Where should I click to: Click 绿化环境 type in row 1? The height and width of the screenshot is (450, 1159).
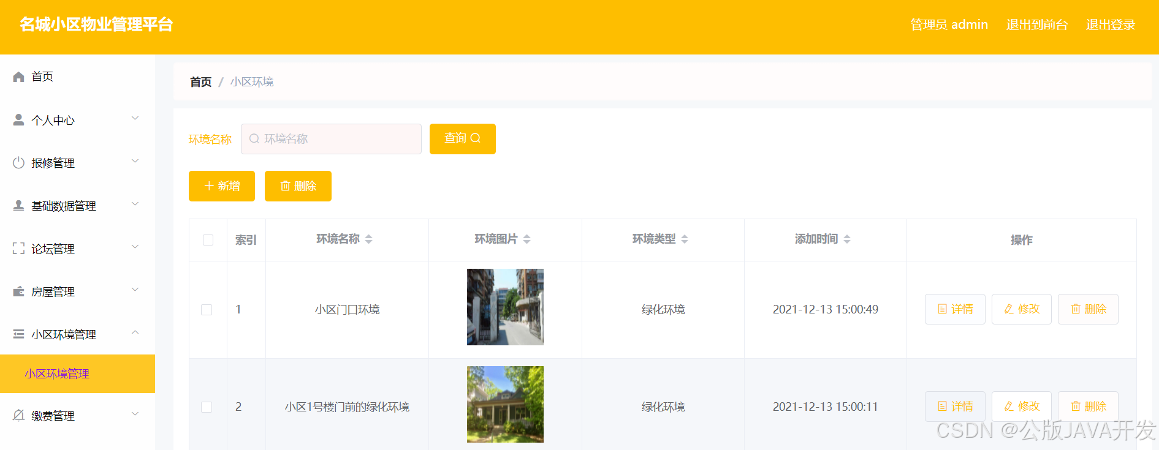coord(663,310)
